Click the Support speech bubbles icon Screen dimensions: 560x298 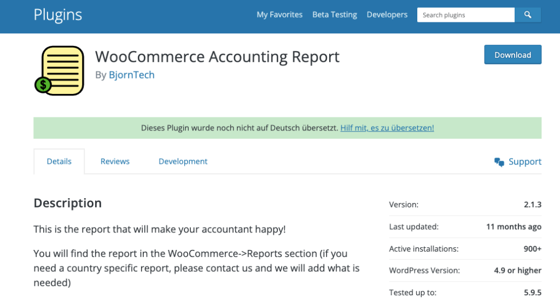pos(499,162)
